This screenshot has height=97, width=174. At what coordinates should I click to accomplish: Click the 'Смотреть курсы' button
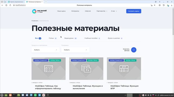133,11
